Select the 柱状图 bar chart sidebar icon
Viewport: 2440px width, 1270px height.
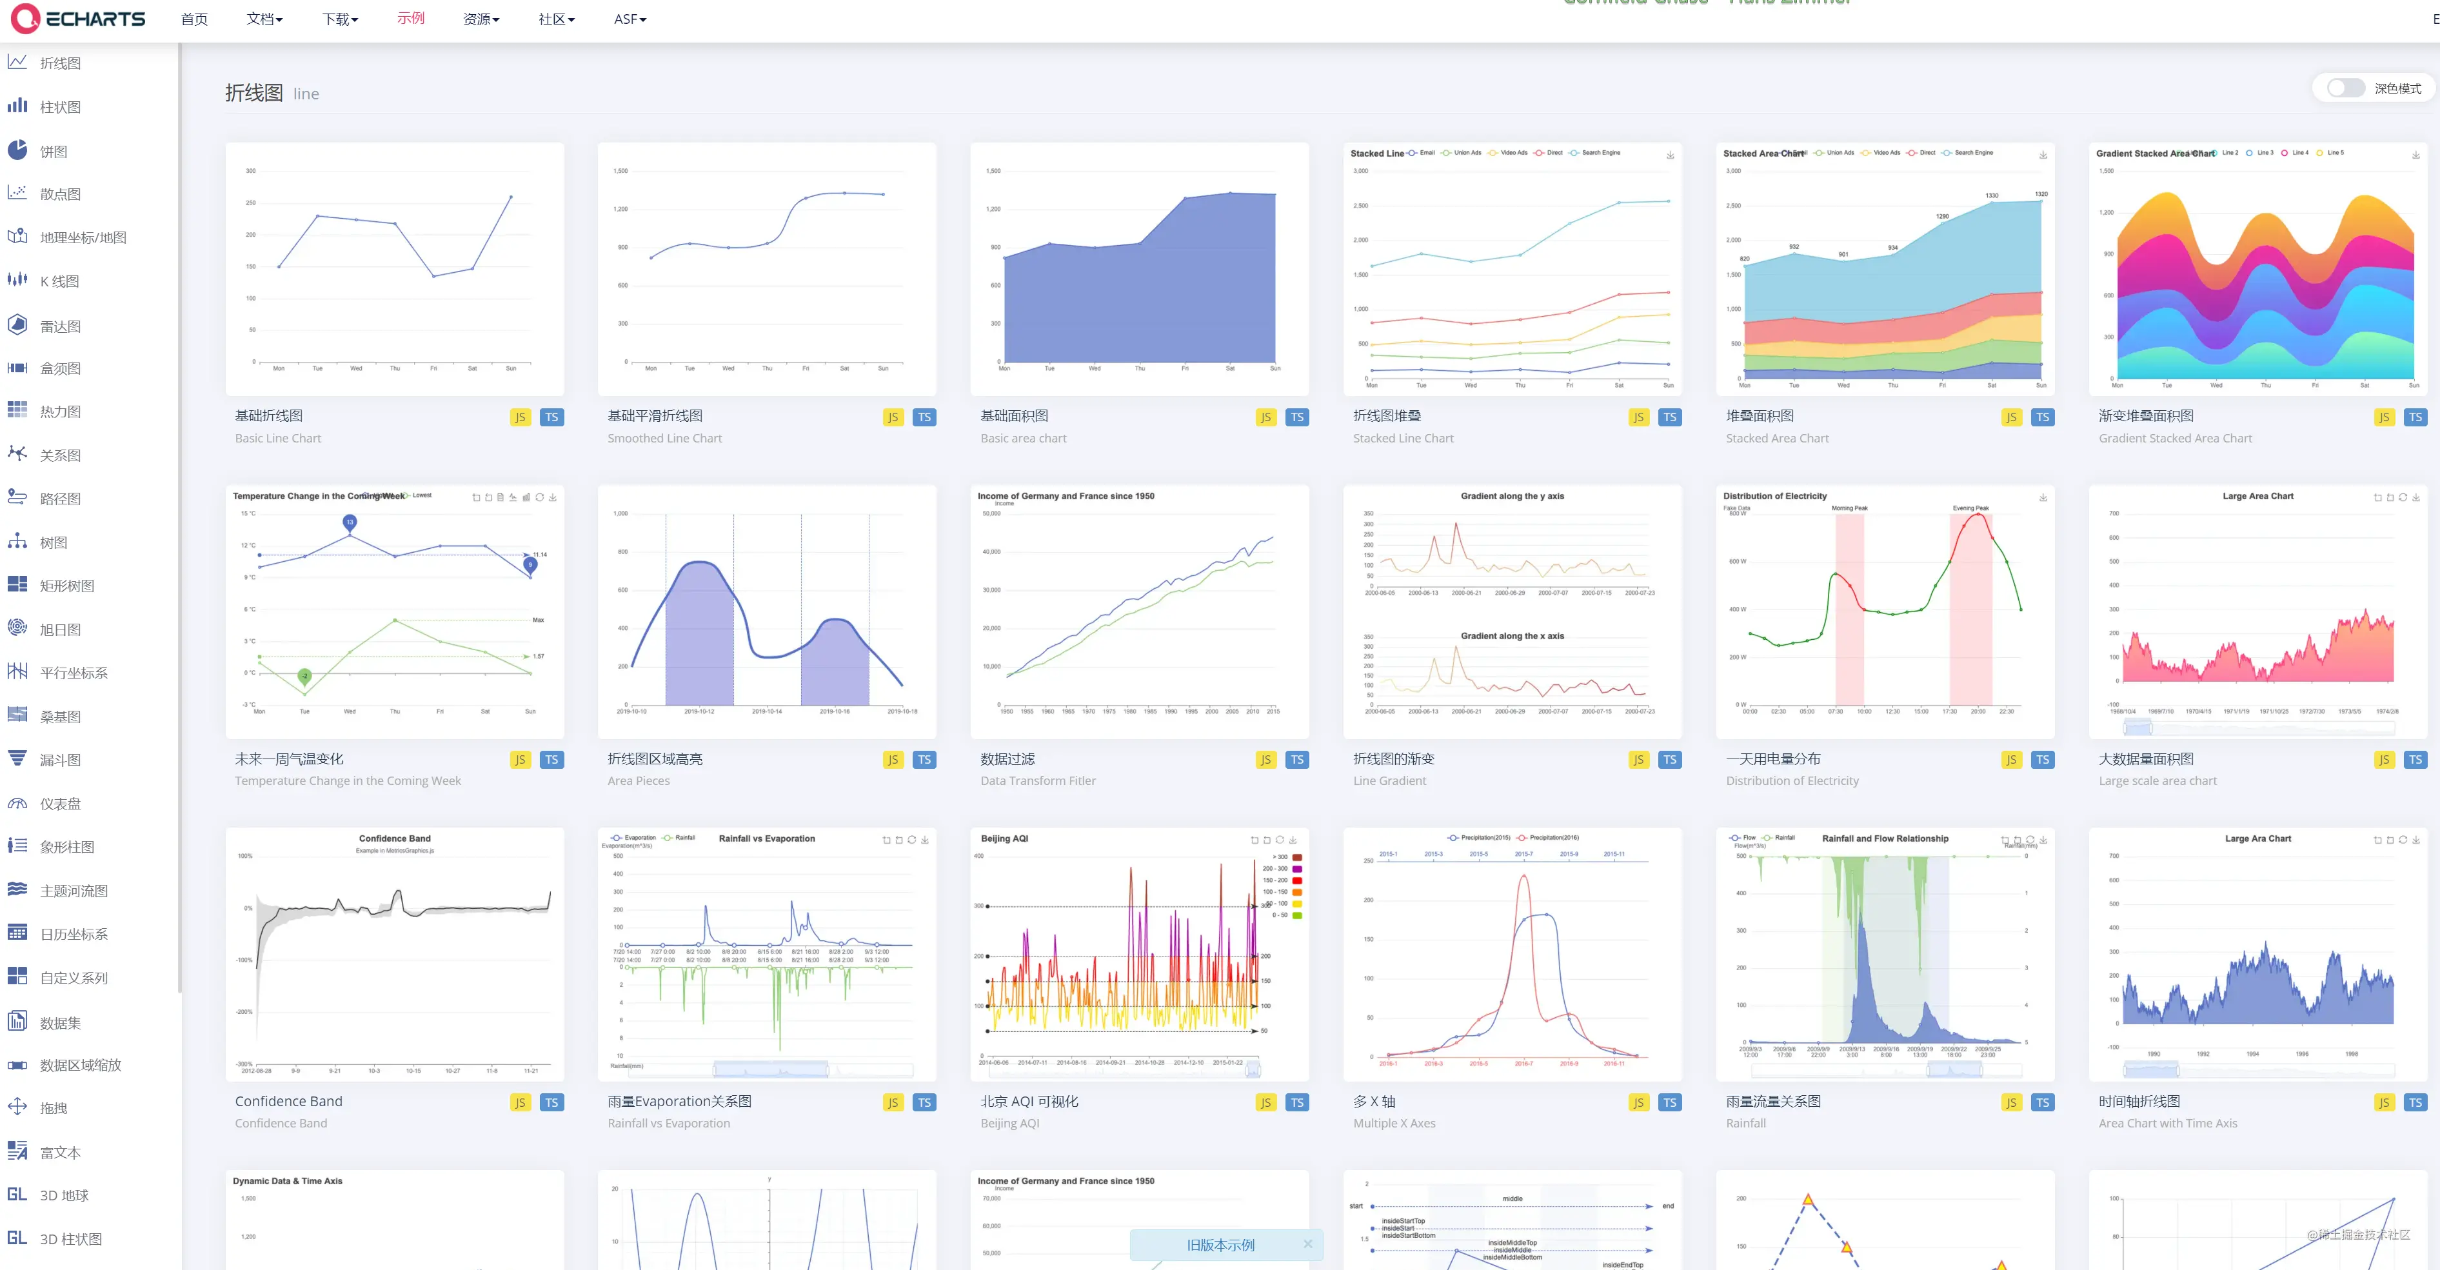[x=17, y=106]
